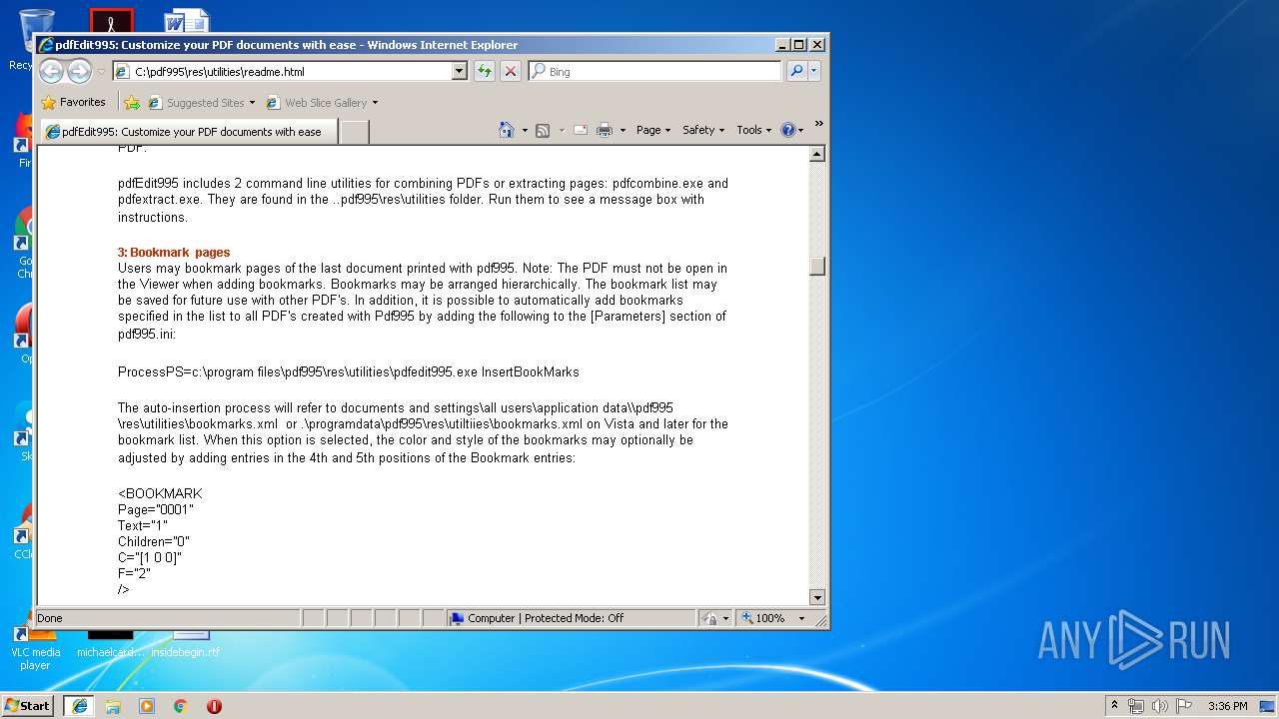Select the pdfEdit995 browser tab
Viewport: 1279px width, 719px height.
(188, 131)
